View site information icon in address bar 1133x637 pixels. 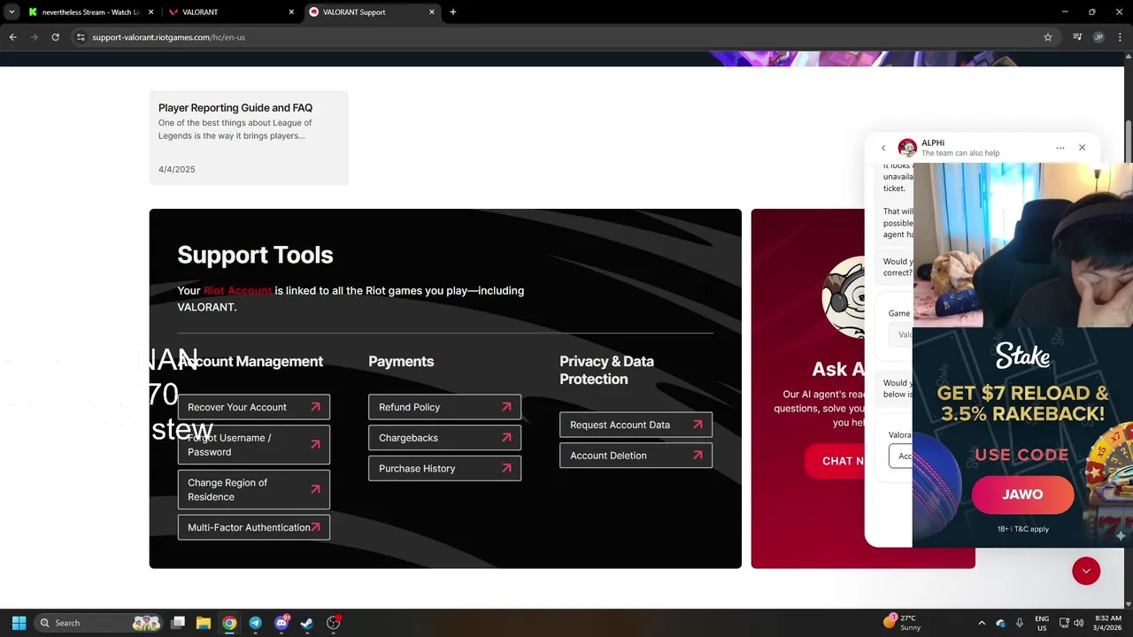81,37
